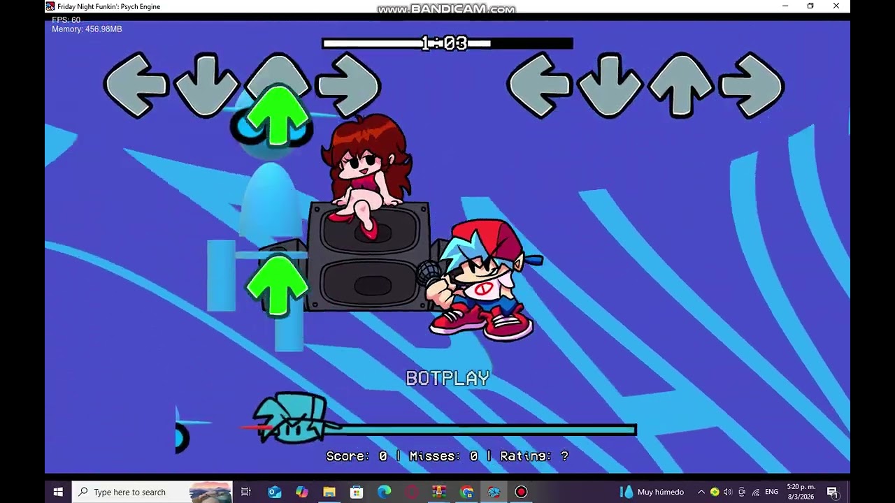The height and width of the screenshot is (503, 895).
Task: Open Microsoft Store from the taskbar
Action: (x=357, y=492)
